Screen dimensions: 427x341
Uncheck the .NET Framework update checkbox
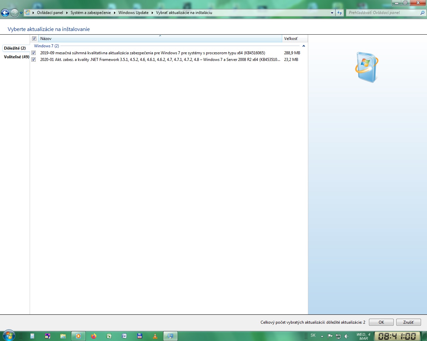click(x=33, y=60)
